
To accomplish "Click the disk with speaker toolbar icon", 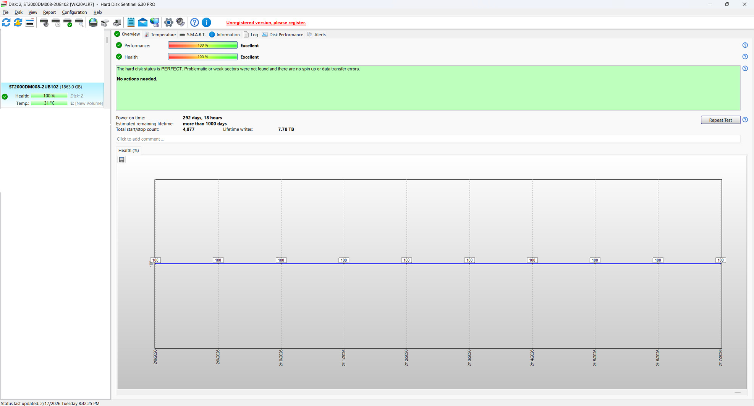I will pyautogui.click(x=44, y=23).
